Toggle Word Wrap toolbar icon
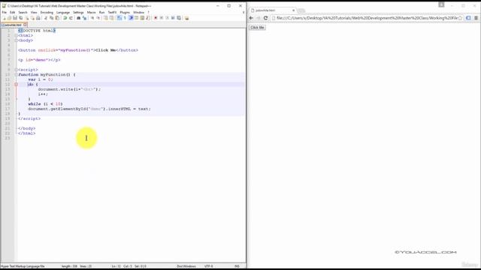Image resolution: width=481 pixels, height=270 pixels. coord(119,18)
